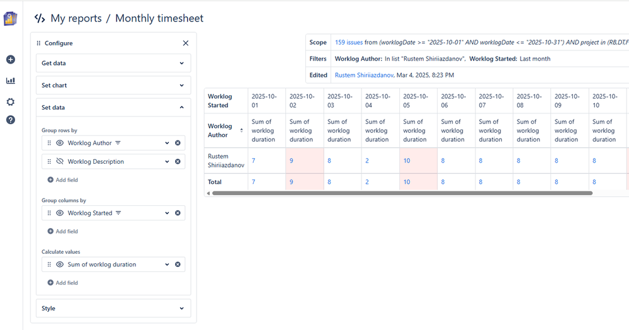629x330 pixels.
Task: Click the Filters label in the report info
Action: 318,59
